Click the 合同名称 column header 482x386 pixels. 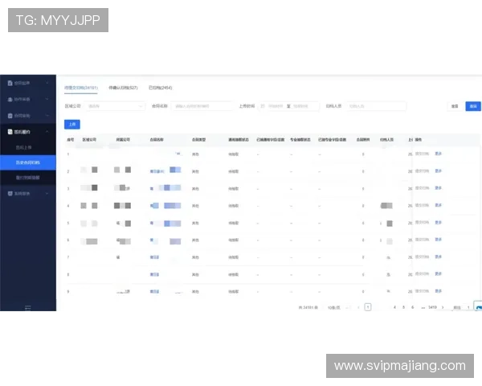click(x=157, y=140)
